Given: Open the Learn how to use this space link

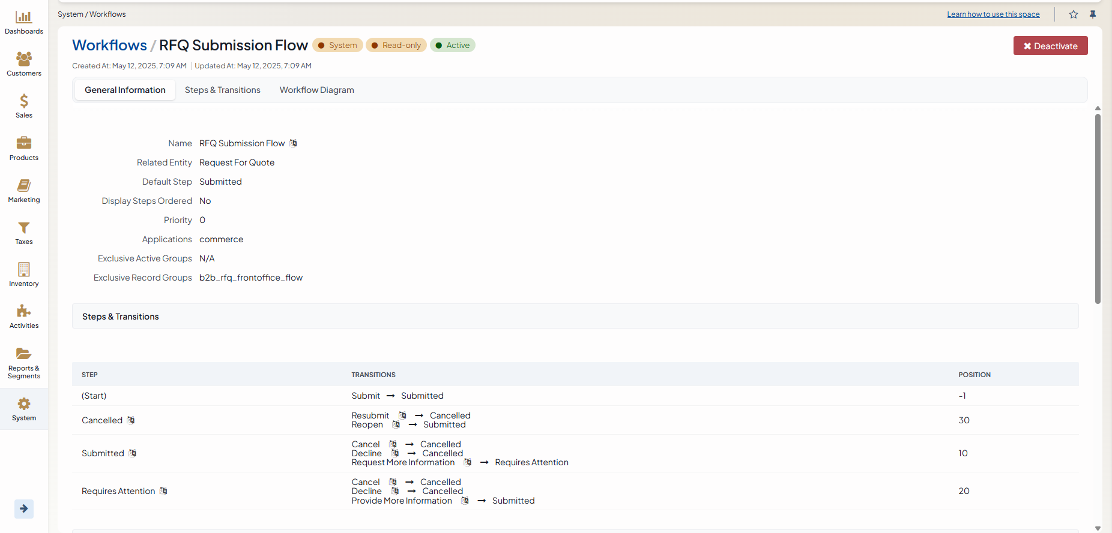Looking at the screenshot, I should pyautogui.click(x=993, y=14).
